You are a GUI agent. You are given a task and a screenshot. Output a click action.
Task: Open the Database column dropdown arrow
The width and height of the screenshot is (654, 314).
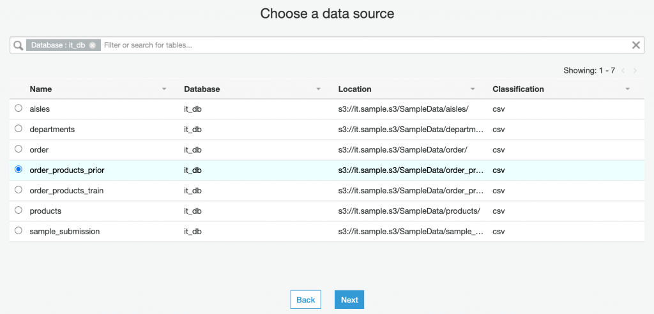pos(318,89)
